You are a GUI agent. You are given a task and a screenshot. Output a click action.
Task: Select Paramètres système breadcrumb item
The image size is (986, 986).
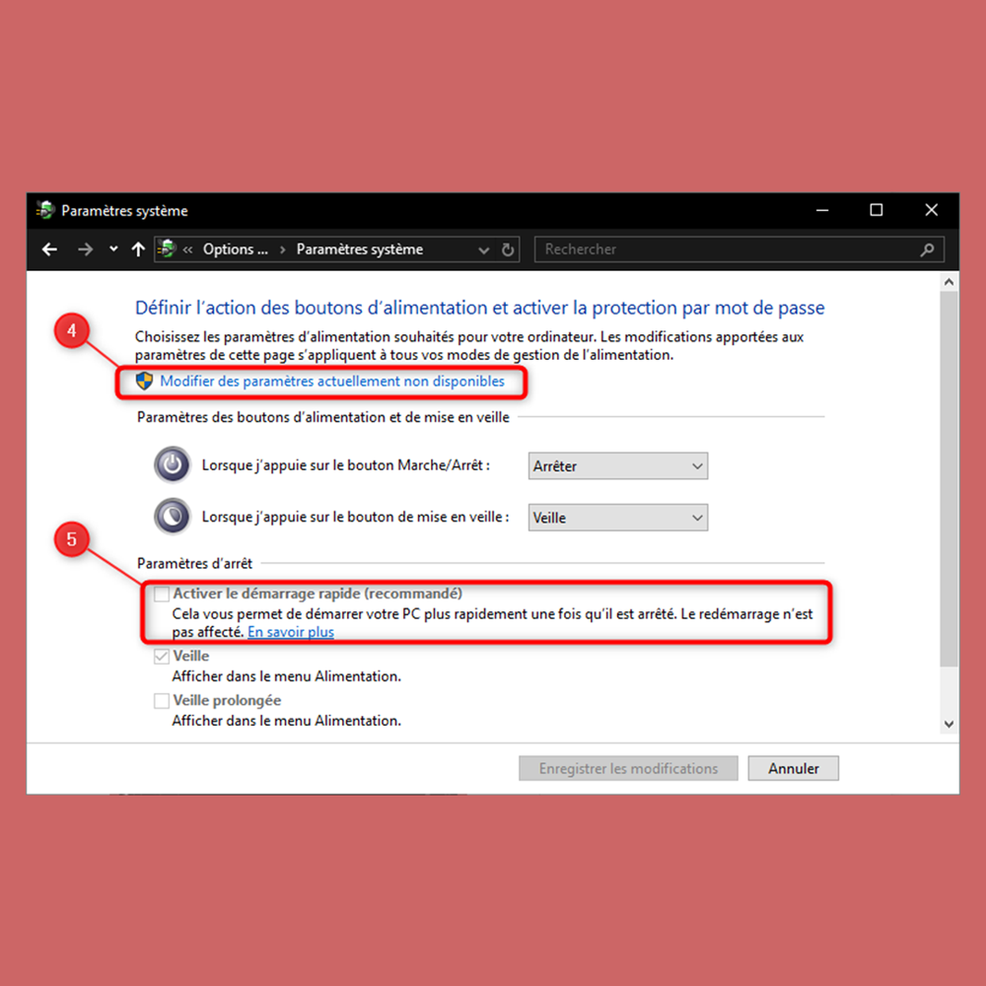[x=360, y=249]
